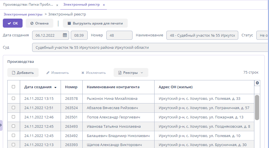Screen dimensions: 269x148
Task: Sort by Дата создания column arrow
Action: [x=56, y=87]
